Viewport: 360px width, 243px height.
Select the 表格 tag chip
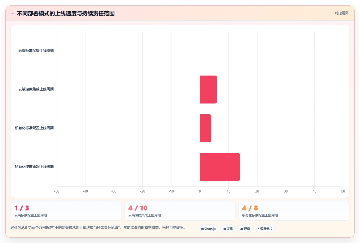228,229
